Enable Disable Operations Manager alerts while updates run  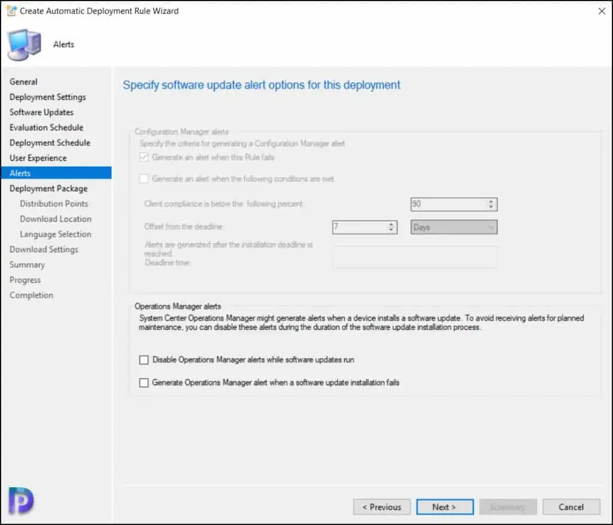click(144, 360)
